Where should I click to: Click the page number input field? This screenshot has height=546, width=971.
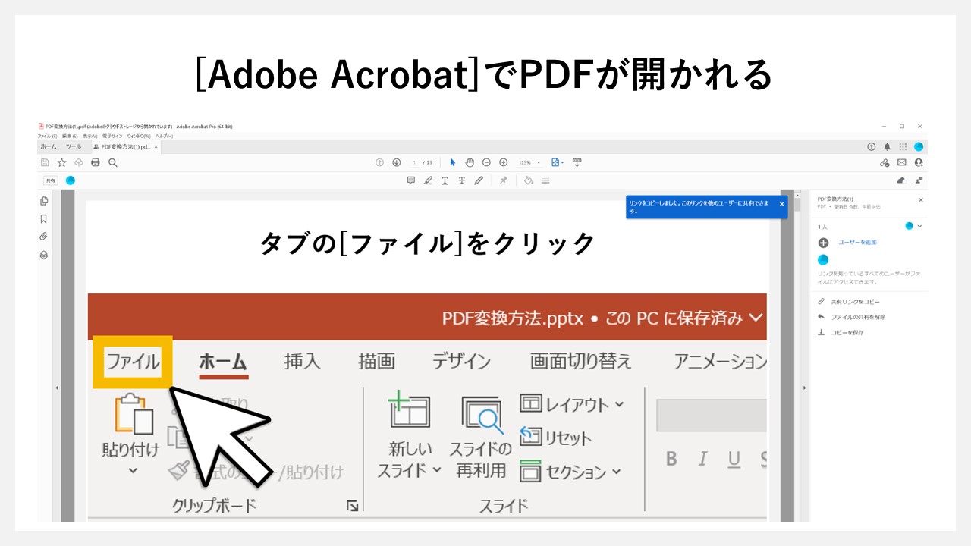[x=415, y=162]
